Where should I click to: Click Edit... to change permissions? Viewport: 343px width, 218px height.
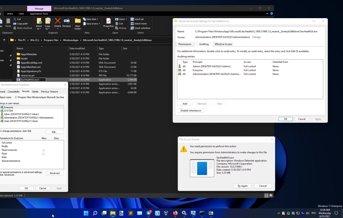point(55,132)
